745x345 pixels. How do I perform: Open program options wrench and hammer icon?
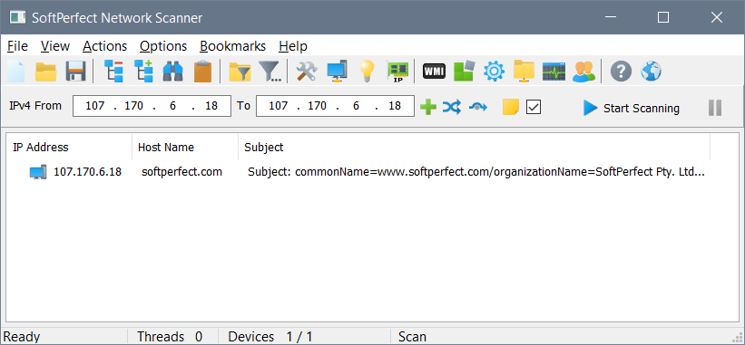click(x=307, y=72)
